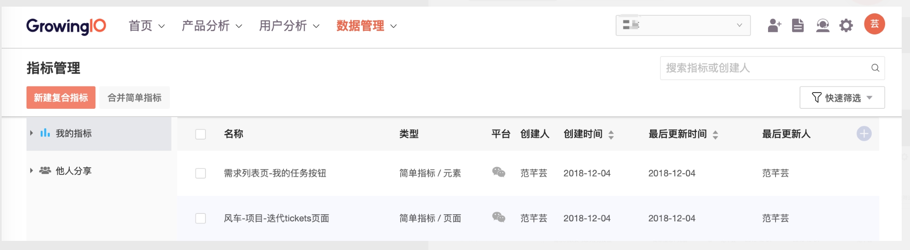Open the 快速筛选 filter dropdown
910x250 pixels.
click(x=842, y=98)
